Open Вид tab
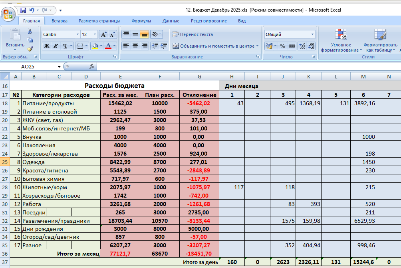This screenshot has height=268, width=401. point(242,21)
